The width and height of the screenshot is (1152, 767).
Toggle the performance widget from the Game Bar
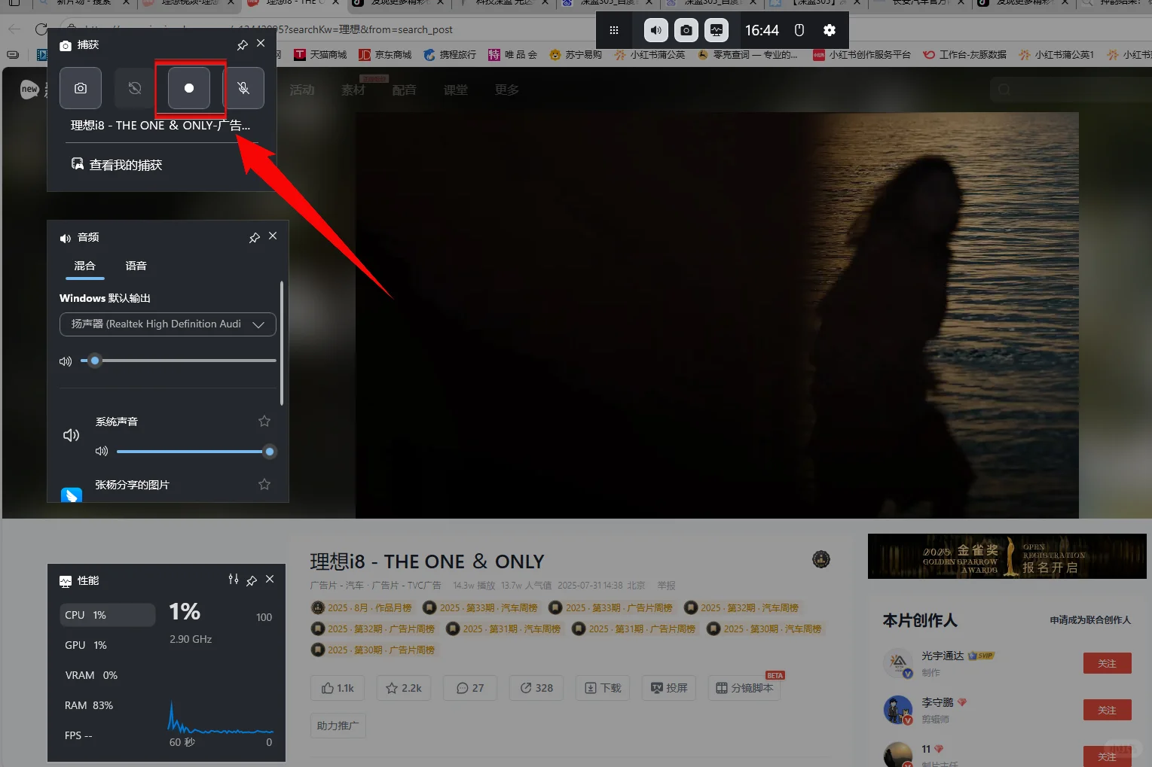(x=717, y=30)
